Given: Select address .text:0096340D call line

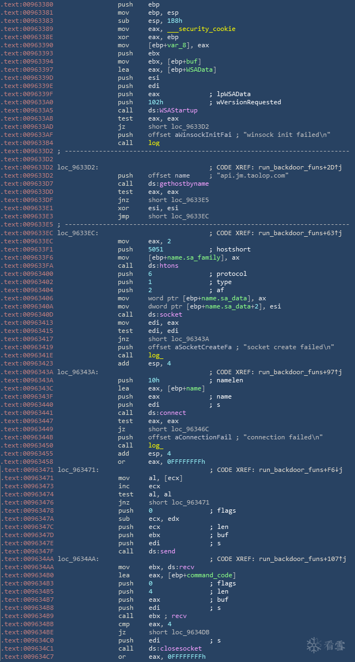Looking at the screenshot, I should click(x=27, y=314).
